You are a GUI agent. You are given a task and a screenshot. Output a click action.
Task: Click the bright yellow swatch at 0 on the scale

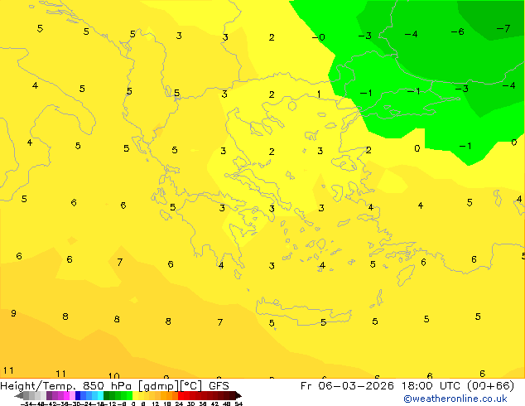pos(135,395)
